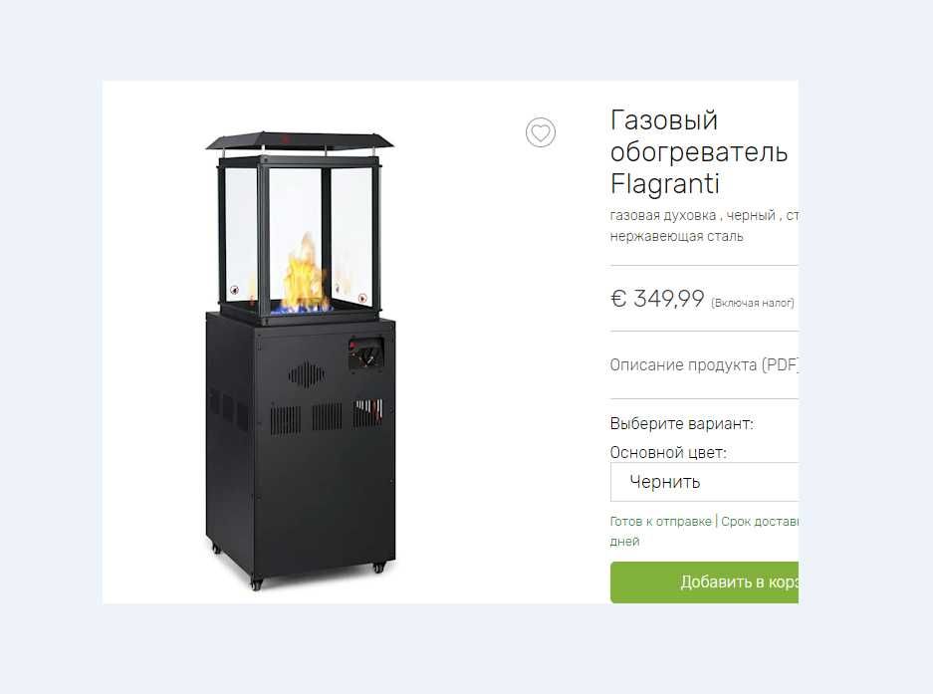Open the Описание продукта (PDF) link

coord(704,364)
